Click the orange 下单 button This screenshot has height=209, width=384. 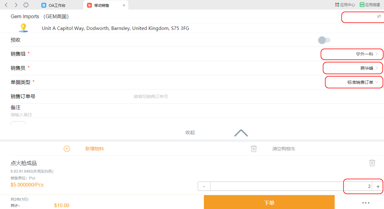pos(269,203)
